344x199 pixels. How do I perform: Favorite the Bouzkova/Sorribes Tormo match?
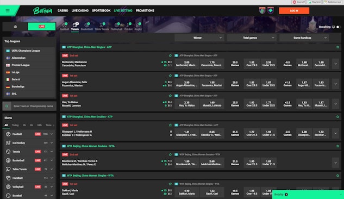pos(170,154)
